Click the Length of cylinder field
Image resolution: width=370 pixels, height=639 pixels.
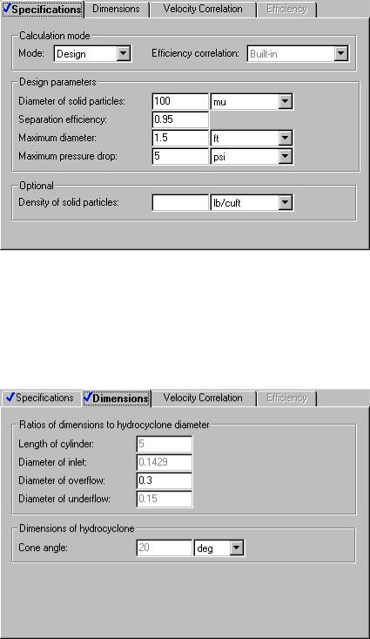(165, 445)
